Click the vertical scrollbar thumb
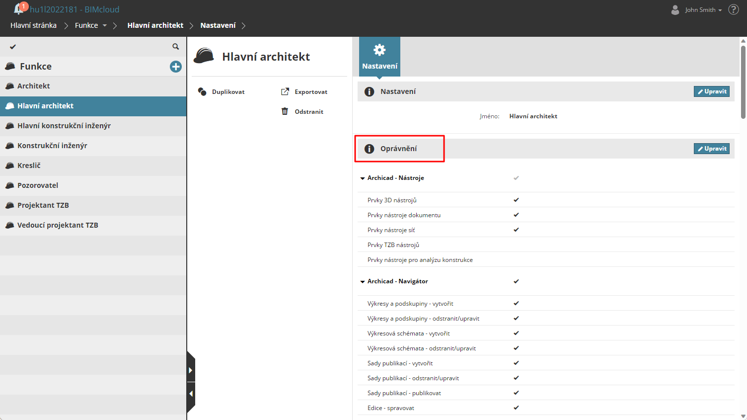747x420 pixels. (x=743, y=82)
